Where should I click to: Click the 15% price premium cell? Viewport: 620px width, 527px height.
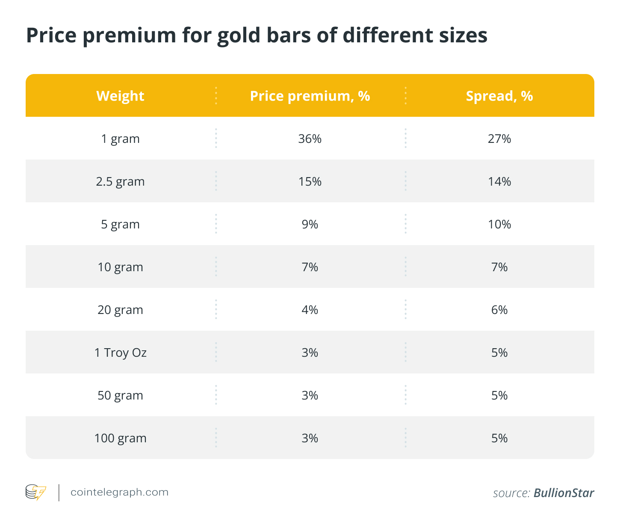pyautogui.click(x=310, y=181)
